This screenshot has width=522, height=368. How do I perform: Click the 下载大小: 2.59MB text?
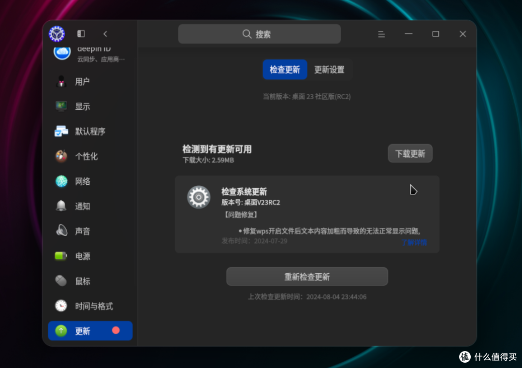point(208,160)
